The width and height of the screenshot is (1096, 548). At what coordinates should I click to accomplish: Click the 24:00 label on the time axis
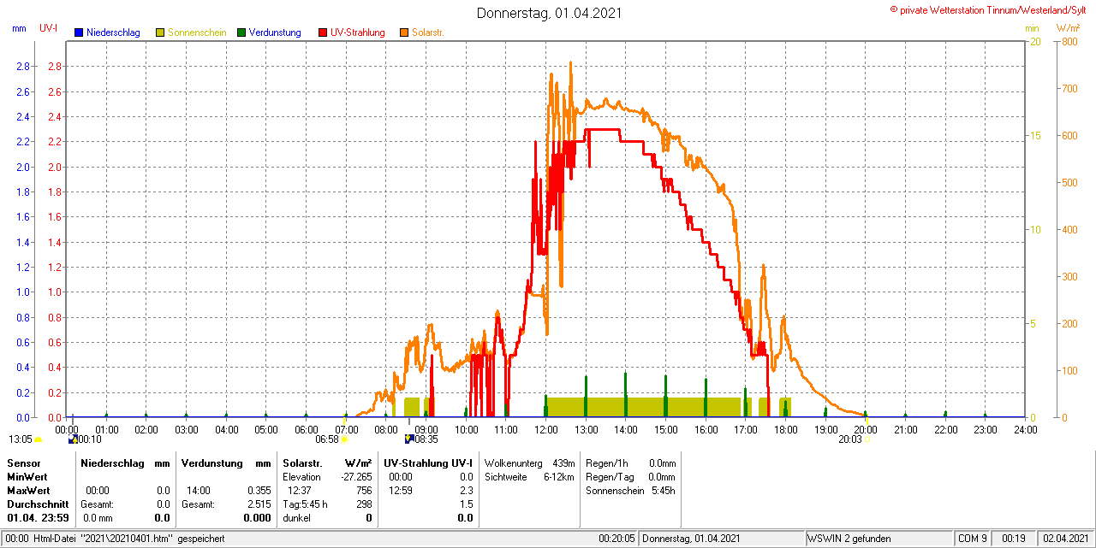tap(1025, 429)
